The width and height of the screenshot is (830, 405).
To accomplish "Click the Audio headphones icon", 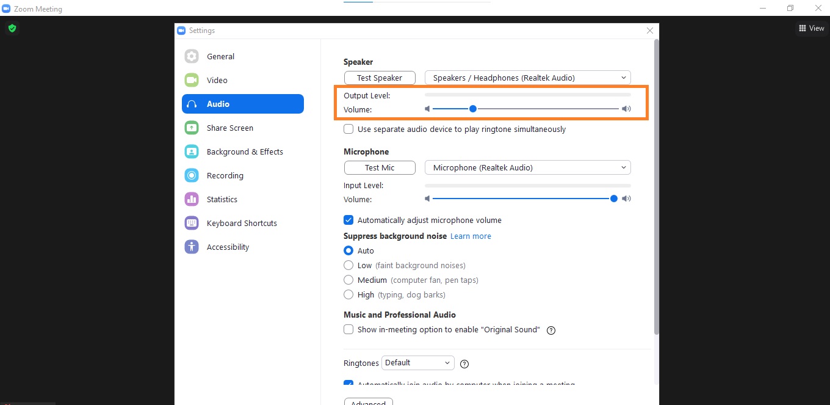I will [192, 104].
